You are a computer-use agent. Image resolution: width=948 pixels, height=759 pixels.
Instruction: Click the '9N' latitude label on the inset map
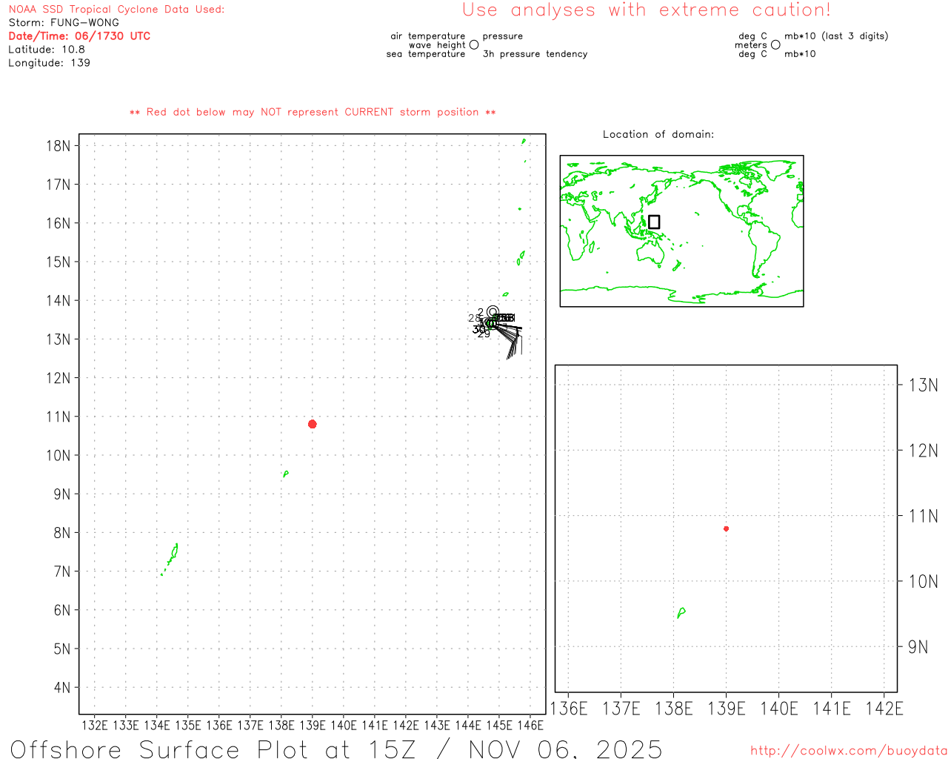pos(918,647)
